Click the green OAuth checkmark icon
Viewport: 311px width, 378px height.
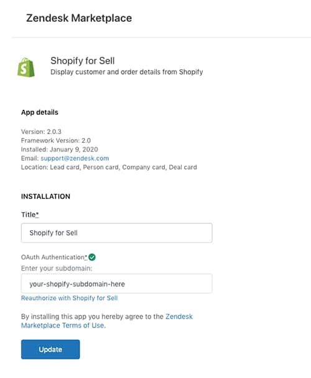(92, 257)
